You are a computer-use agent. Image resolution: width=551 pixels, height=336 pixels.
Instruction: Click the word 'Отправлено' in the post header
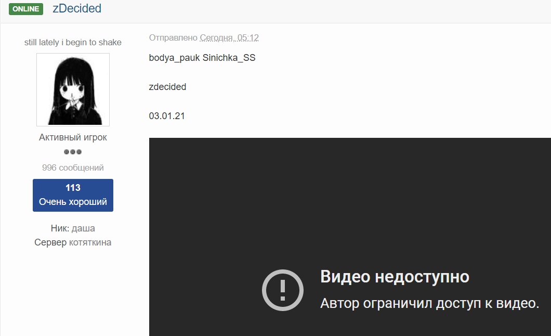(173, 37)
